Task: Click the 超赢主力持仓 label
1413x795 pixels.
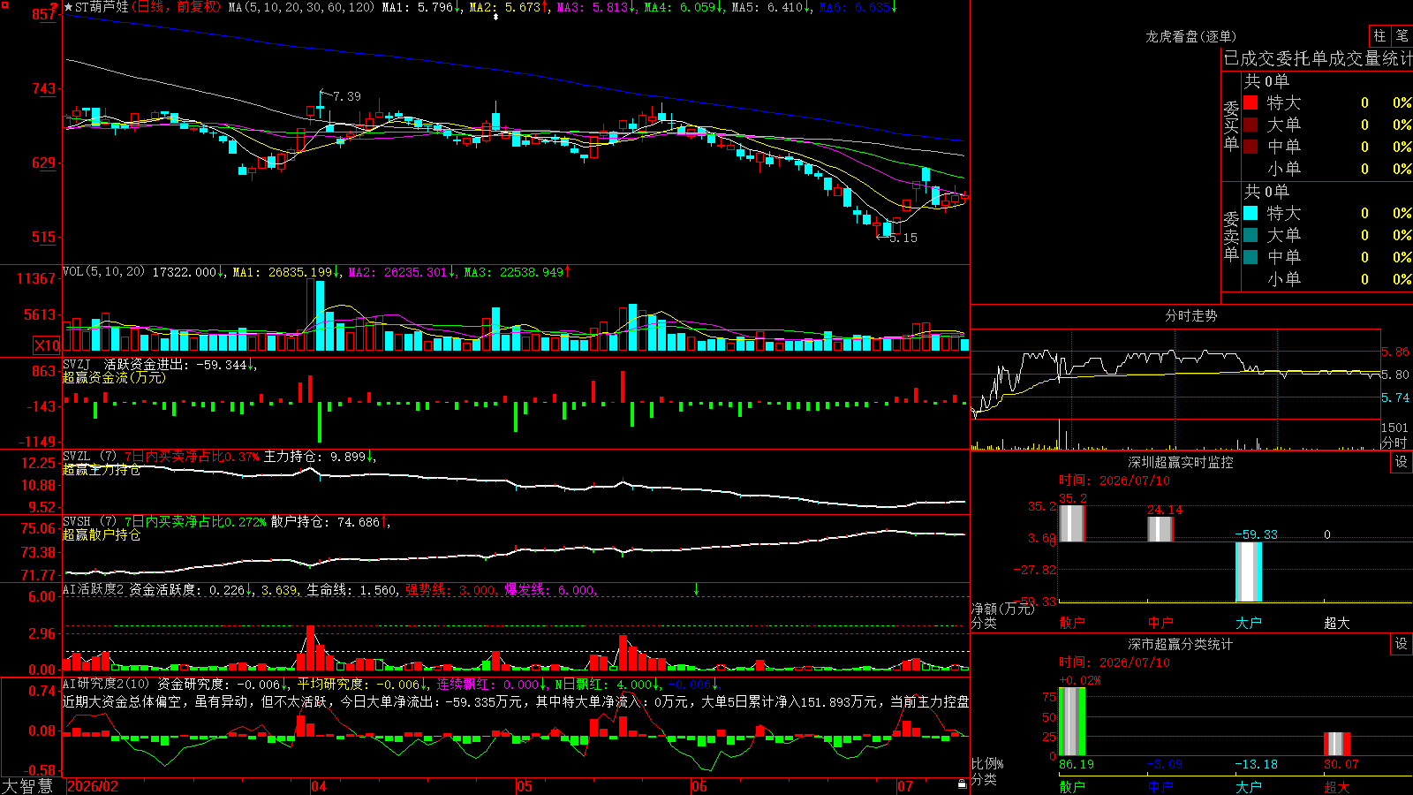Action: pos(102,470)
